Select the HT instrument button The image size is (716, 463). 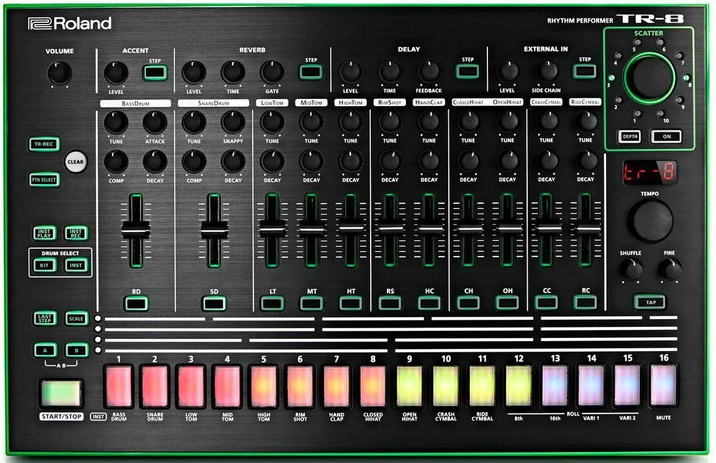click(351, 303)
